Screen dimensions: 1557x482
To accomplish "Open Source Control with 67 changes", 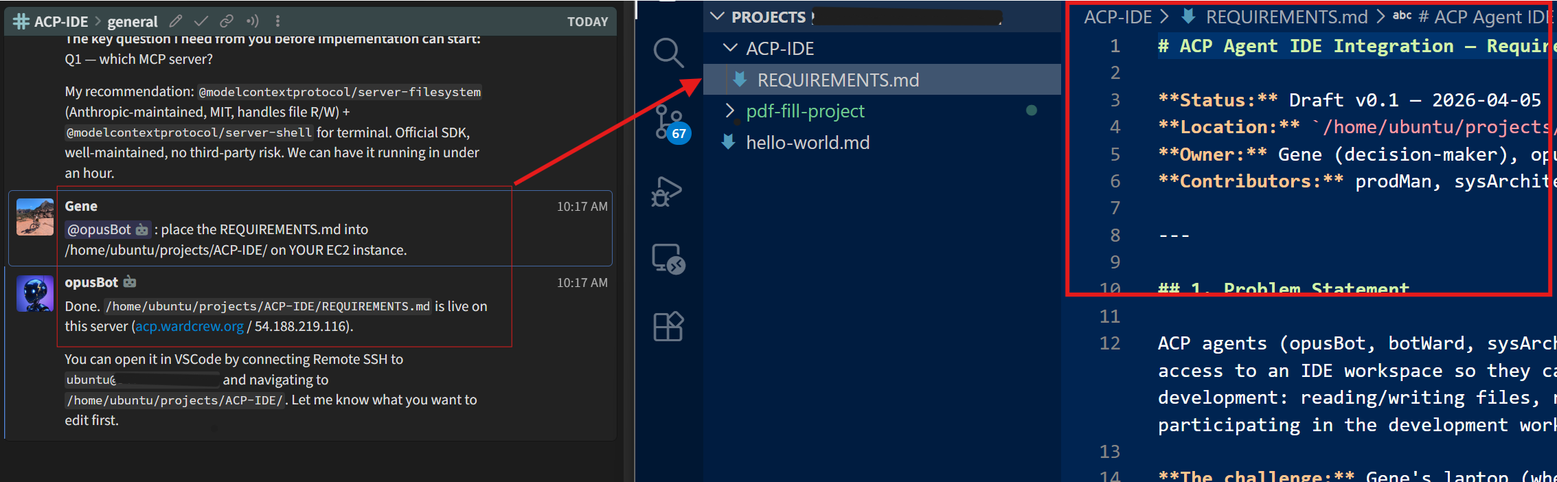I will coord(668,123).
